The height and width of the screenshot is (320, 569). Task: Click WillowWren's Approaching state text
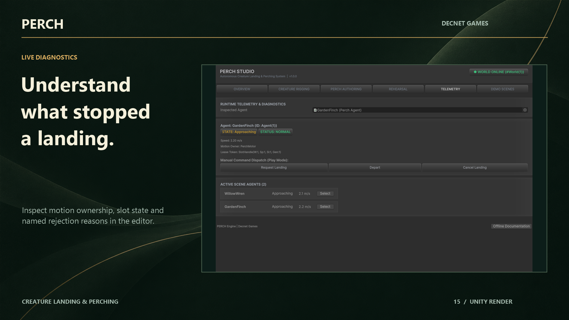[x=282, y=193]
